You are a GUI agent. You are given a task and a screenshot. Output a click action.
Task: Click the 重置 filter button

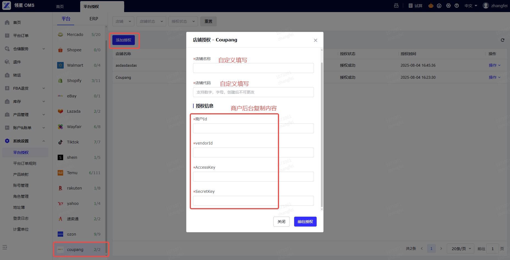(x=208, y=21)
